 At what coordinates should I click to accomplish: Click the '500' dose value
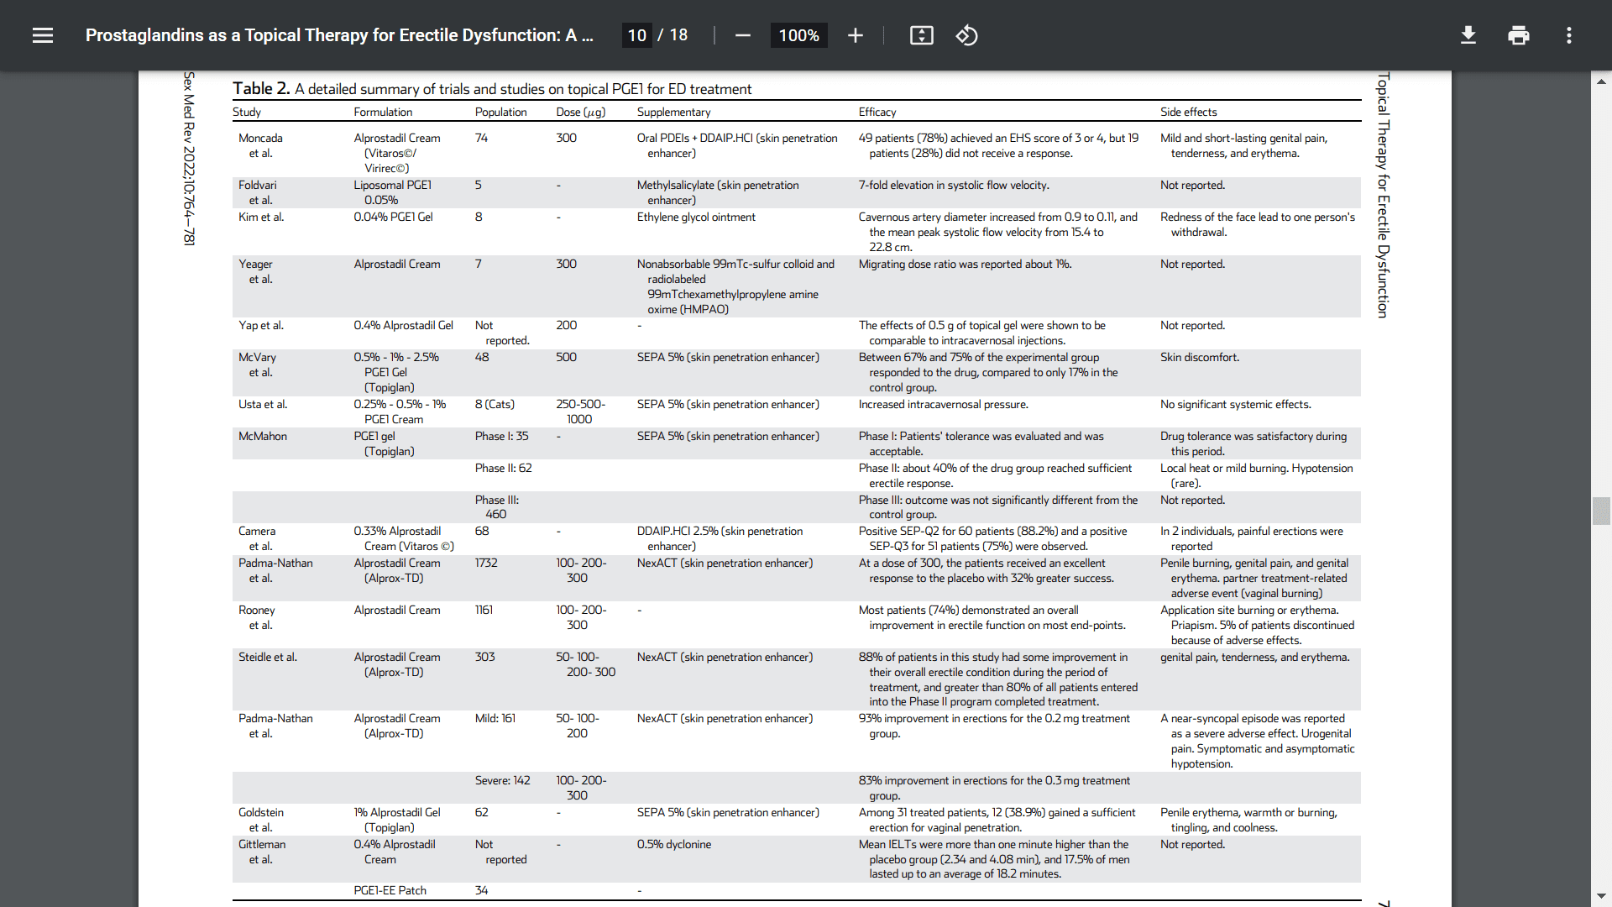click(566, 357)
